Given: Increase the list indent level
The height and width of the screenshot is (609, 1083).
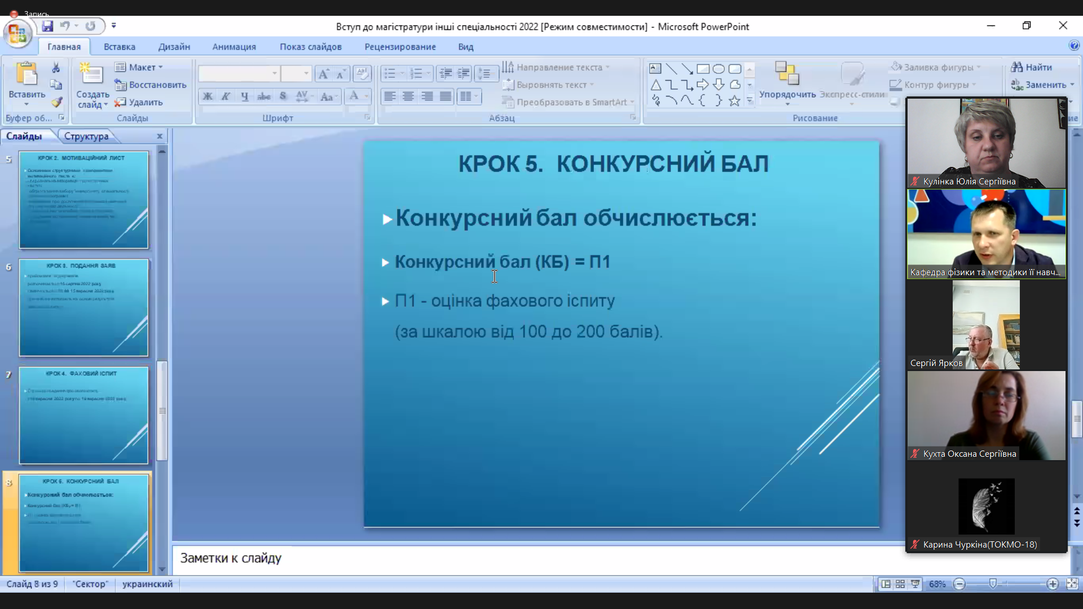Looking at the screenshot, I should (x=463, y=74).
